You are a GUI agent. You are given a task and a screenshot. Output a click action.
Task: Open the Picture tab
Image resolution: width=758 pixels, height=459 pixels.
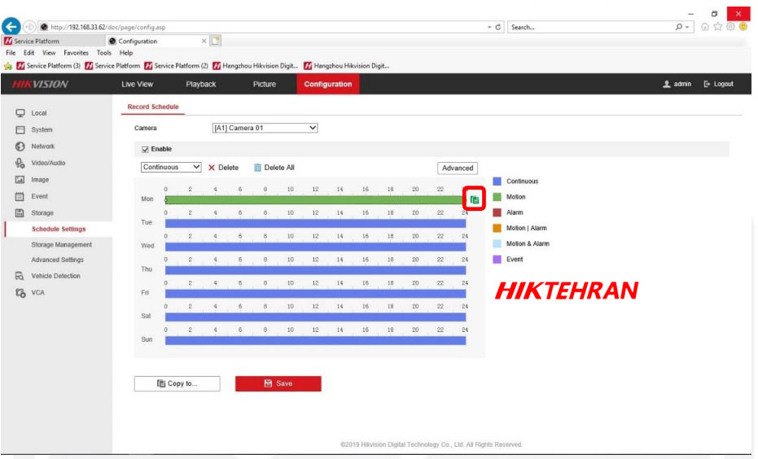click(x=265, y=84)
